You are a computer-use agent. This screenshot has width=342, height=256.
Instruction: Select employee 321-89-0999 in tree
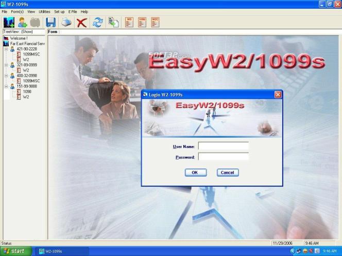[27, 65]
